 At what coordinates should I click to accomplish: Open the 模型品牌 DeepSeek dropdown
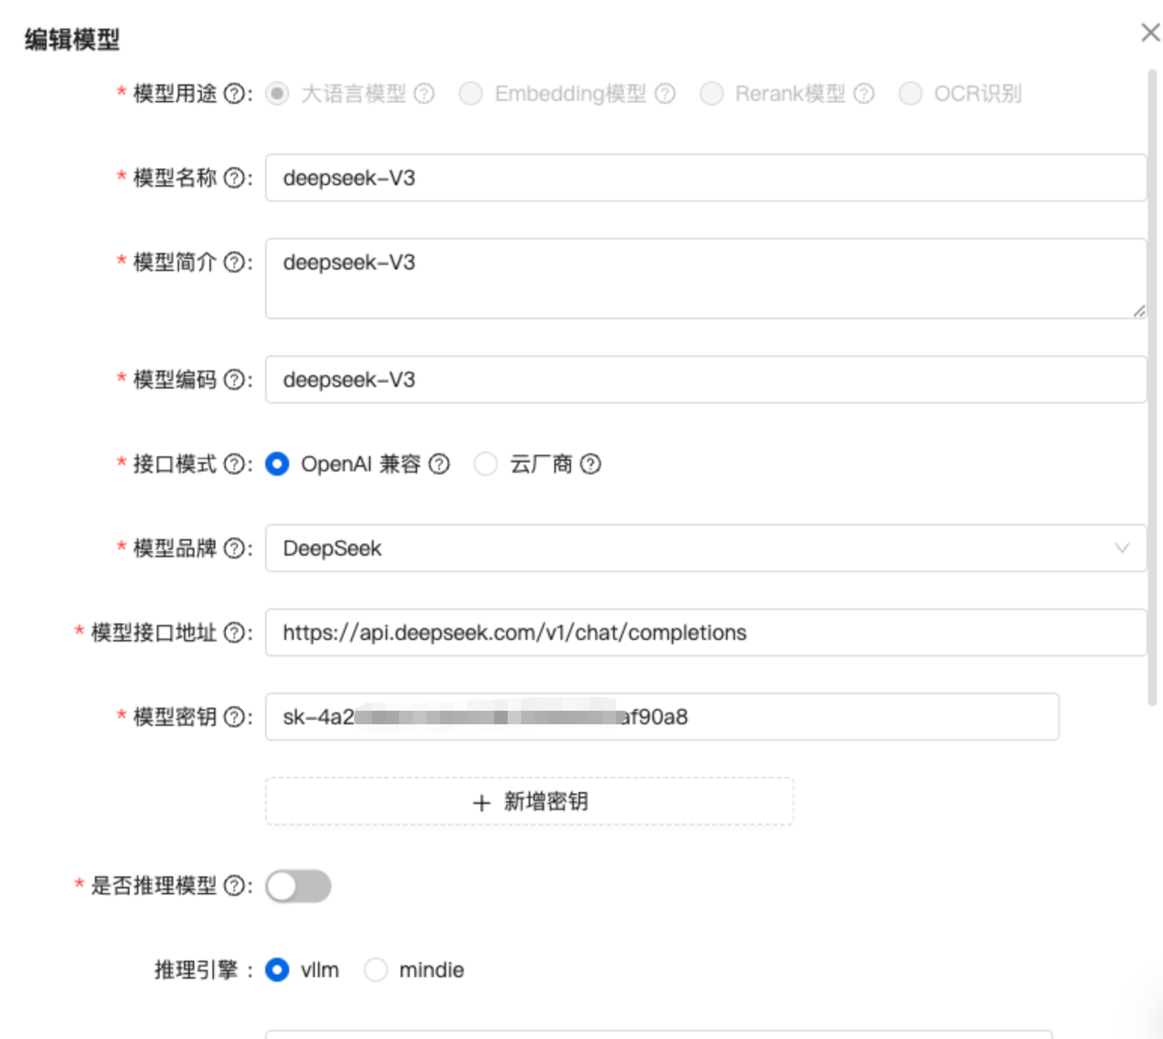[706, 548]
